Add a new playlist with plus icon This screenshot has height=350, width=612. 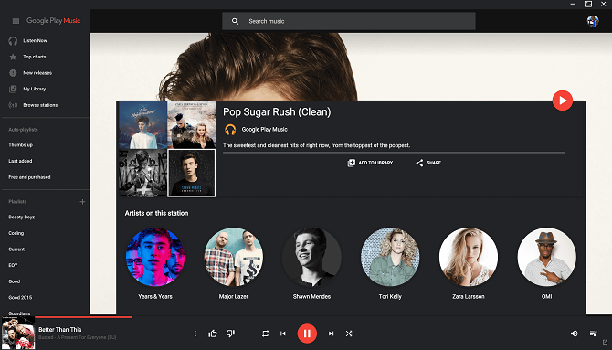[x=82, y=202]
